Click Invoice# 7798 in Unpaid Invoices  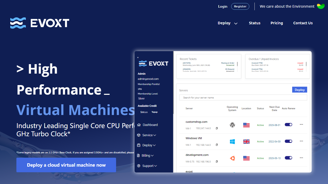(x=257, y=63)
